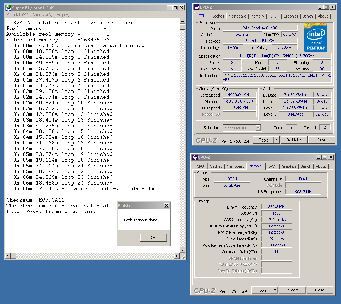This screenshot has width=341, height=304.
Task: Minimize the lower CPU-Z window
Action: (318, 157)
